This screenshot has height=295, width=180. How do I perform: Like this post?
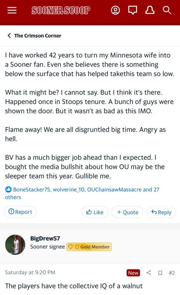click(x=95, y=212)
